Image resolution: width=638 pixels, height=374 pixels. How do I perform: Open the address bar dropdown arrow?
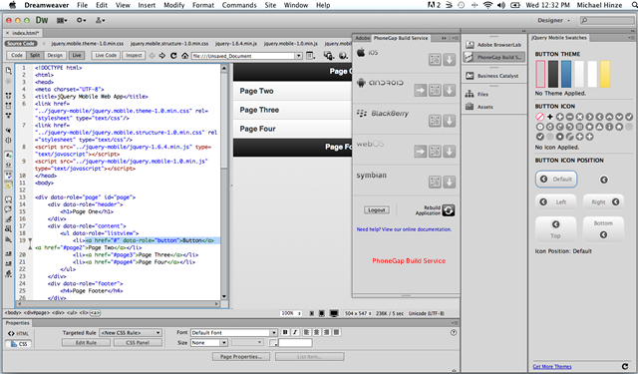[x=299, y=56]
